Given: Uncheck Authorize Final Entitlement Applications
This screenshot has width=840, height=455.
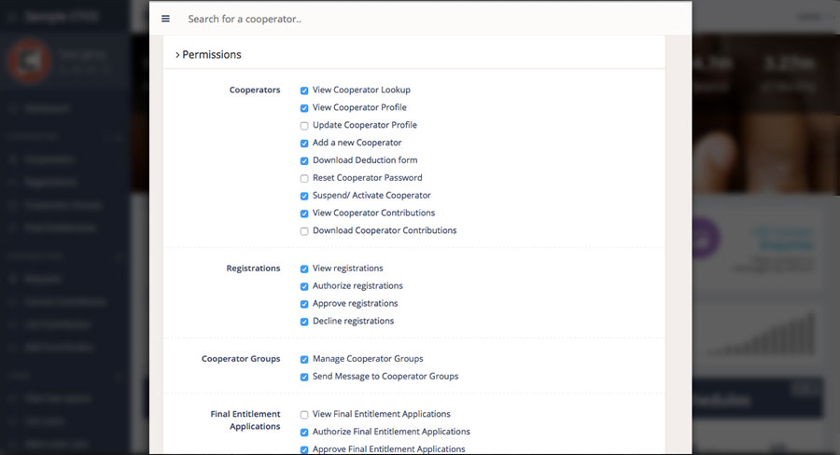Looking at the screenshot, I should (304, 433).
